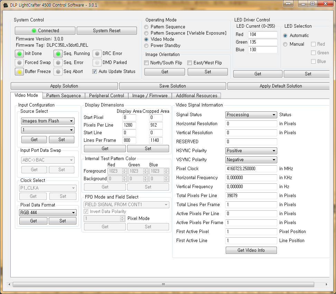Choose Manual LED selection
Screen dimensions: 336x294
pos(285,44)
